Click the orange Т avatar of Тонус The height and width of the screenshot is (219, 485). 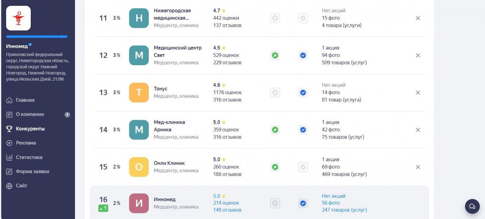[x=139, y=93]
